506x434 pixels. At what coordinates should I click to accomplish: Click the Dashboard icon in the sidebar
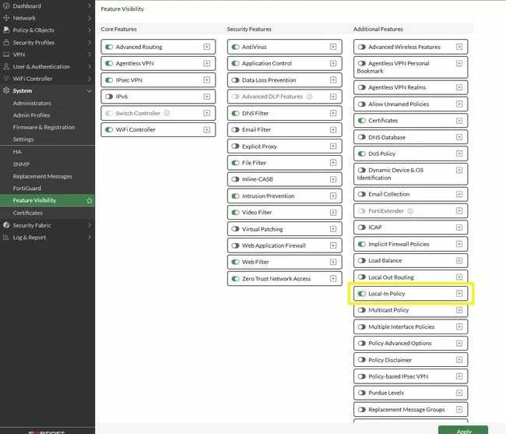(6, 5)
